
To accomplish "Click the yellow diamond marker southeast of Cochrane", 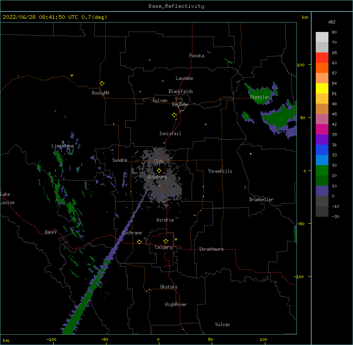I will pos(139,242).
